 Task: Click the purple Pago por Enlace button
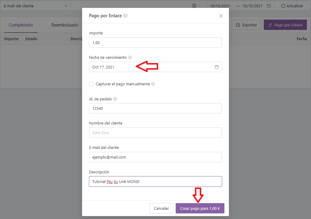(x=285, y=25)
